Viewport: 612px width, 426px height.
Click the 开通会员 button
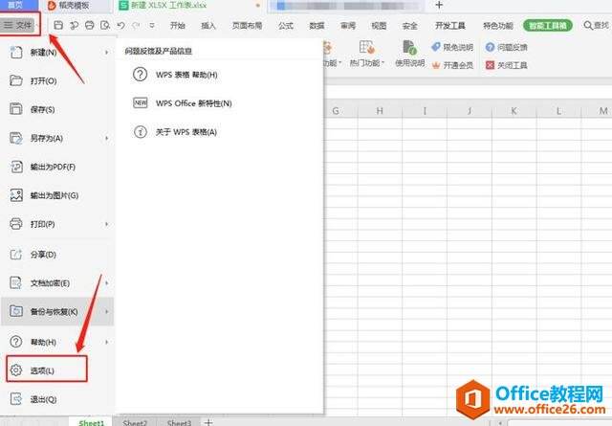452,65
